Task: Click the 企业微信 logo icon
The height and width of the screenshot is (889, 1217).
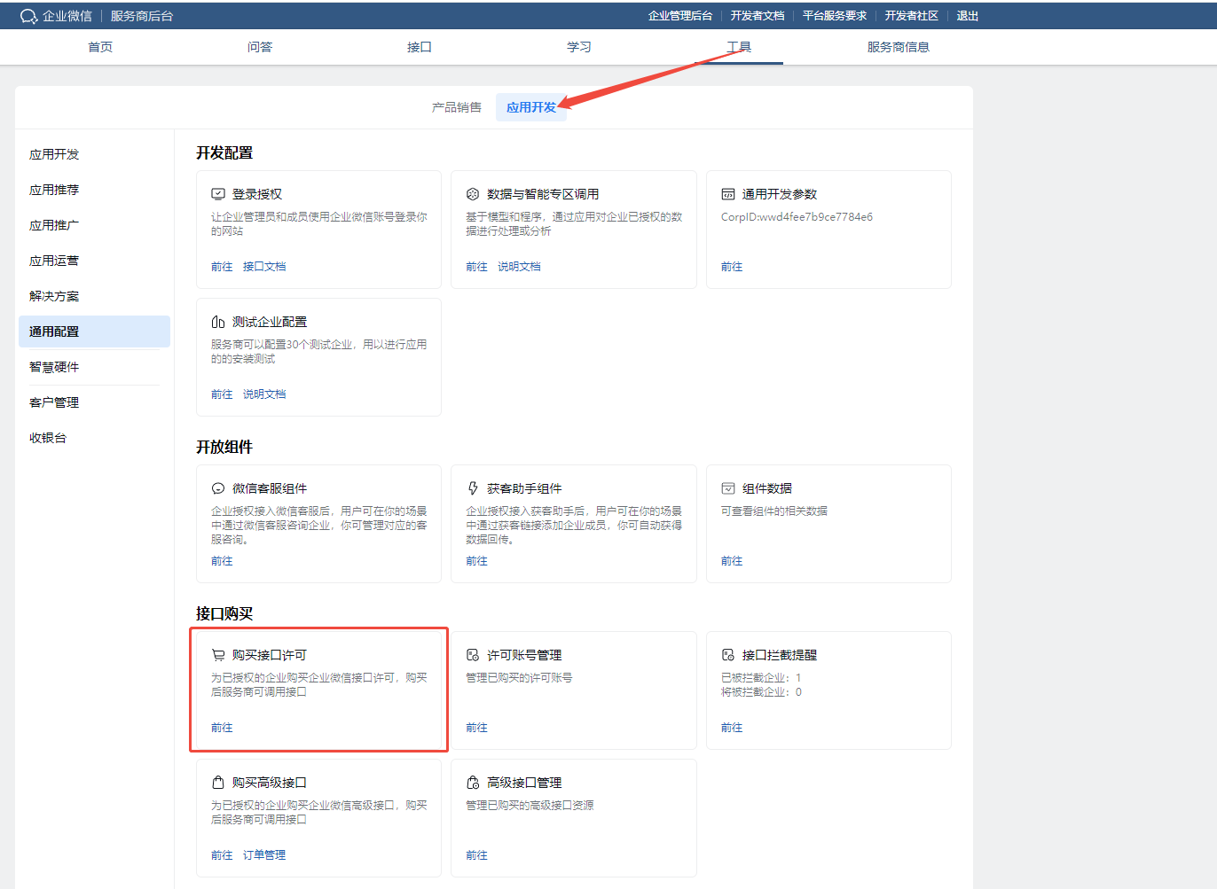Action: 28,16
